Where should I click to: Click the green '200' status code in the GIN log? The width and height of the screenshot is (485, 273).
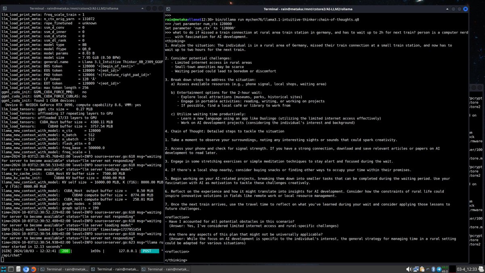click(65, 251)
